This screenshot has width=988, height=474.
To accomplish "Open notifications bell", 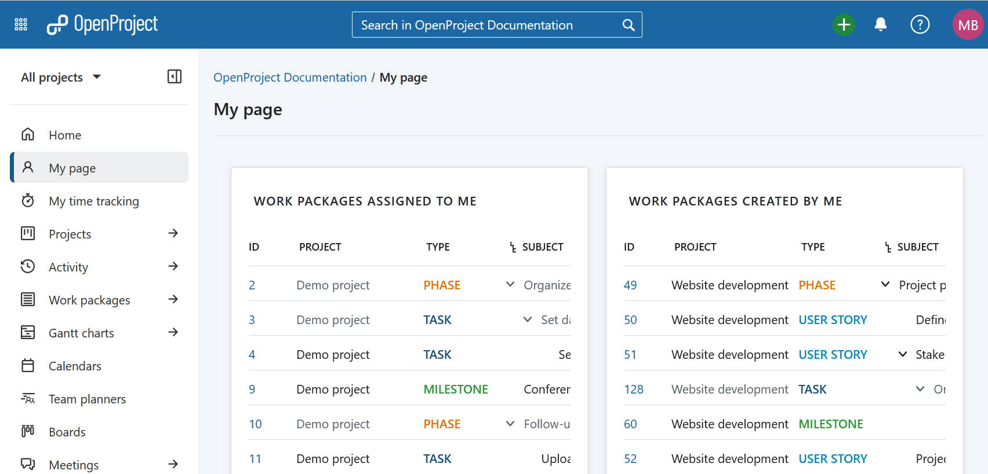I will [880, 24].
